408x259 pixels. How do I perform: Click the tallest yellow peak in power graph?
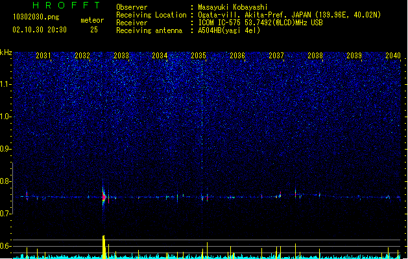coord(104,247)
